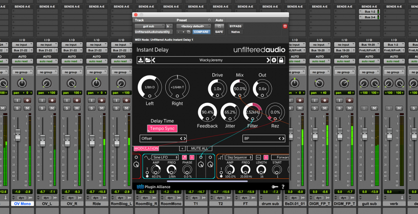Open Instant Delay settings gear
This screenshot has width=418, height=214.
coord(274,60)
